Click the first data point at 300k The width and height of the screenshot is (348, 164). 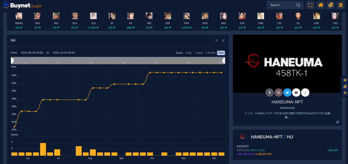click(x=14, y=127)
